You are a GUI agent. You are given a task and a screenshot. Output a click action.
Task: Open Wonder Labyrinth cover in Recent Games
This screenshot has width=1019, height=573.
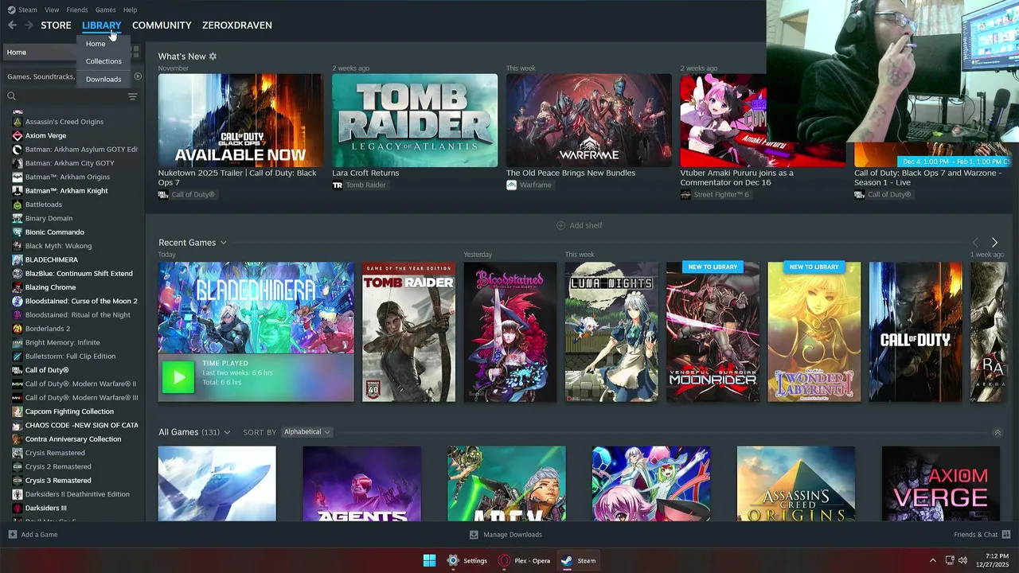(814, 332)
